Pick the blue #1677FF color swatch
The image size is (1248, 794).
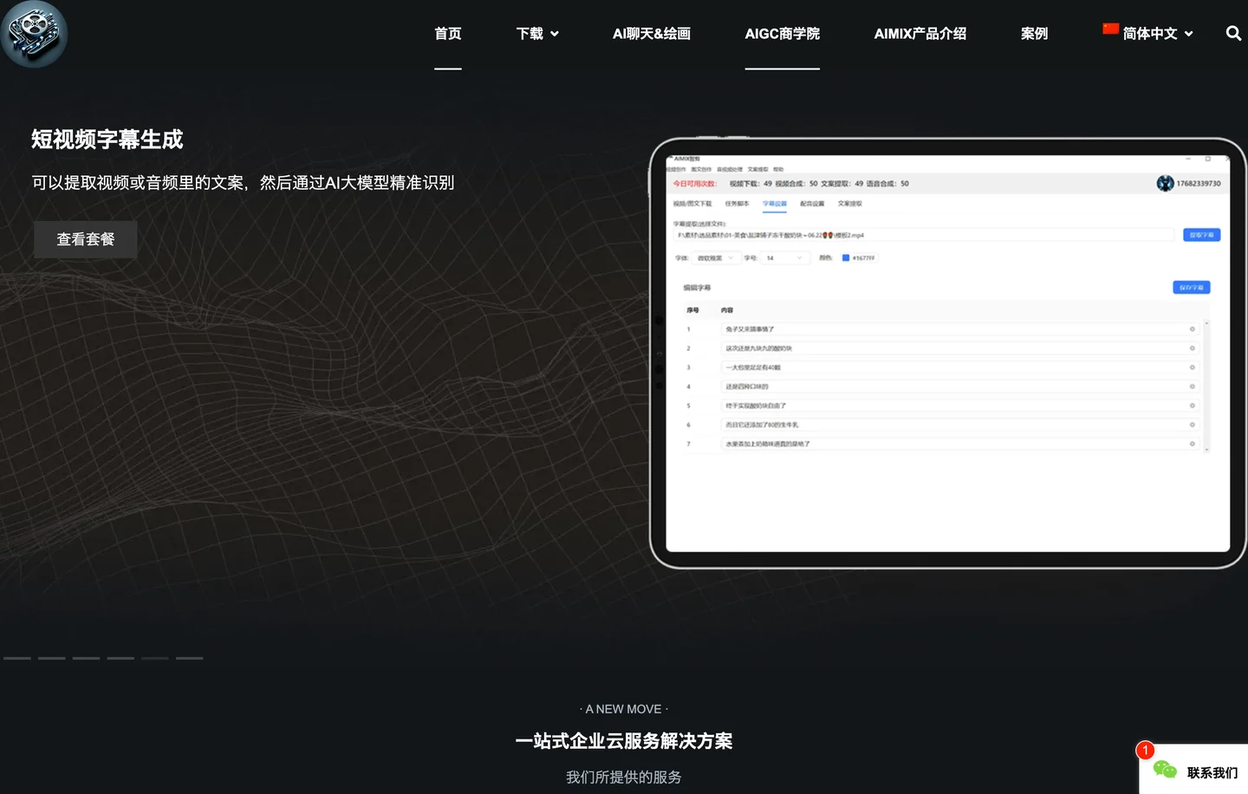pos(846,258)
